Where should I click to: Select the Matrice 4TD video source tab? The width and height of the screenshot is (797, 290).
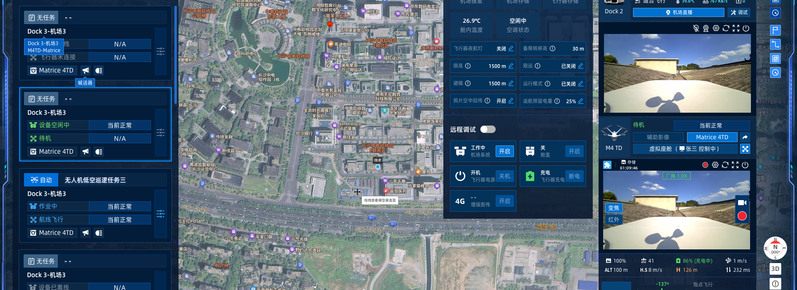(712, 137)
